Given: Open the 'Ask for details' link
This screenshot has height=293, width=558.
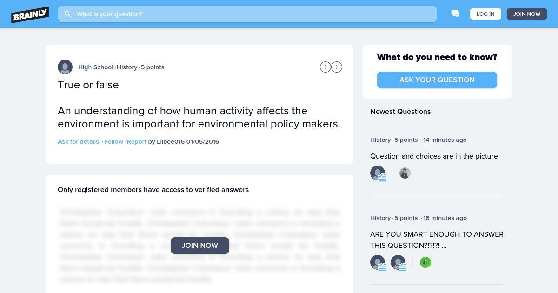Looking at the screenshot, I should 78,141.
